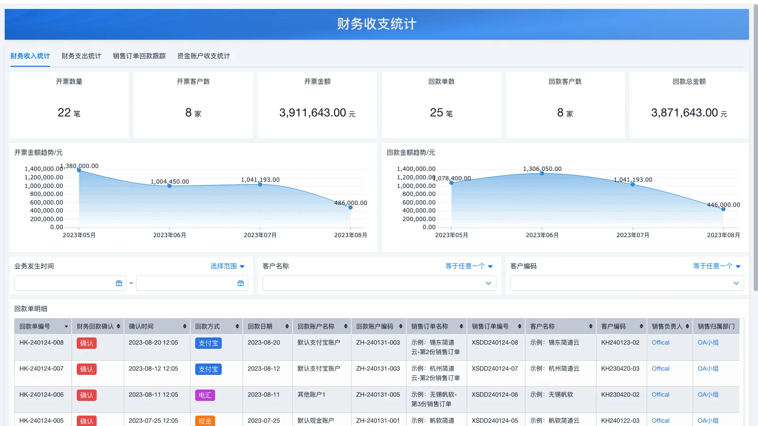
Task: Sort the 确认时间 column
Action: 184,326
